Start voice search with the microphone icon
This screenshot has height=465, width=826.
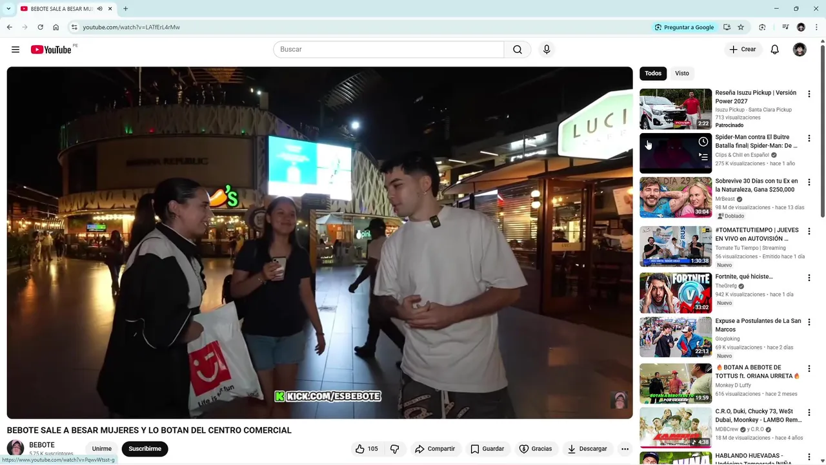click(x=547, y=50)
